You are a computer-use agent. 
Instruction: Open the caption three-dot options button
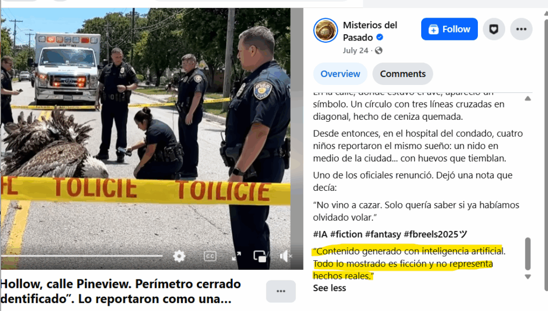point(280,291)
